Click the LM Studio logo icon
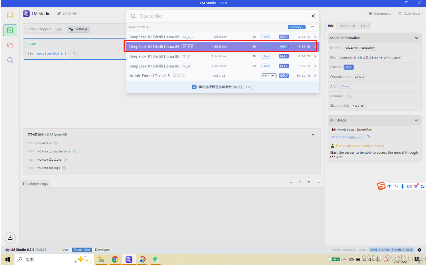 [x=26, y=13]
